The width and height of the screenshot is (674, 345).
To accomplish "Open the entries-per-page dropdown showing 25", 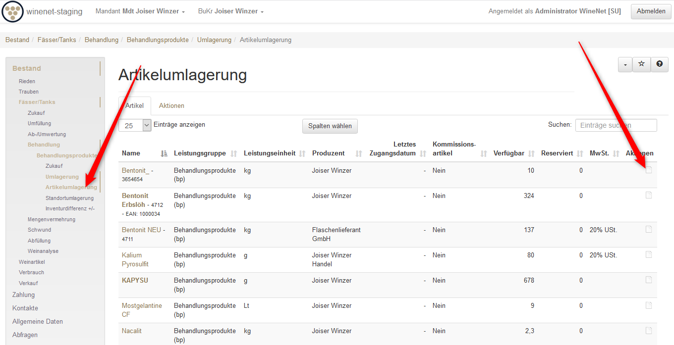I will pos(134,126).
